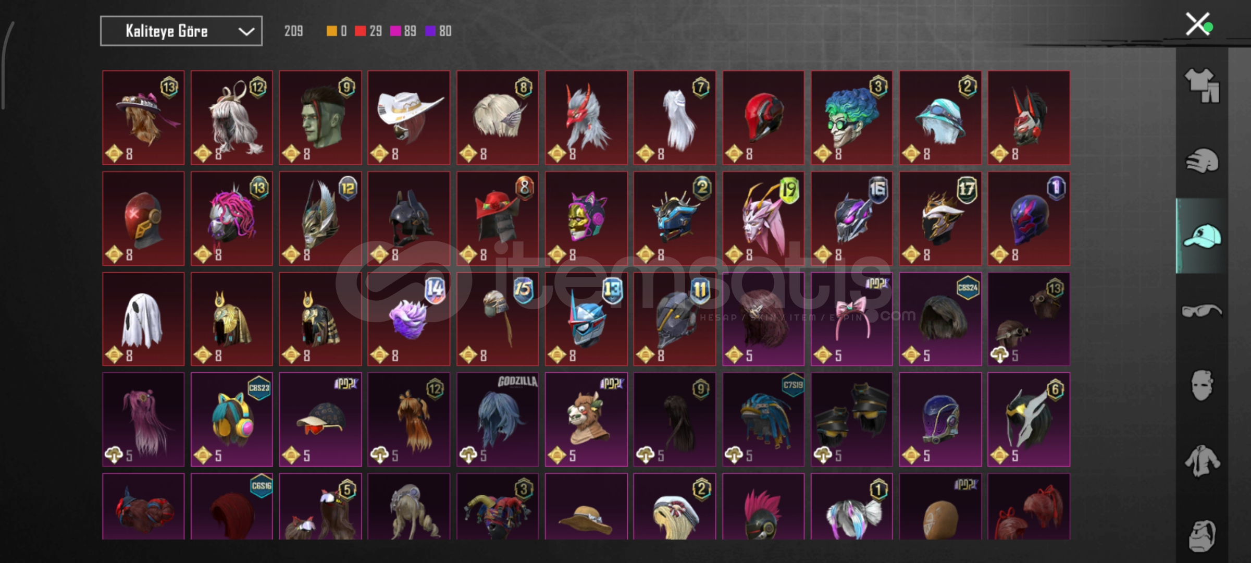This screenshot has height=563, width=1251.
Task: Open the glasses category icon
Action: tap(1202, 311)
